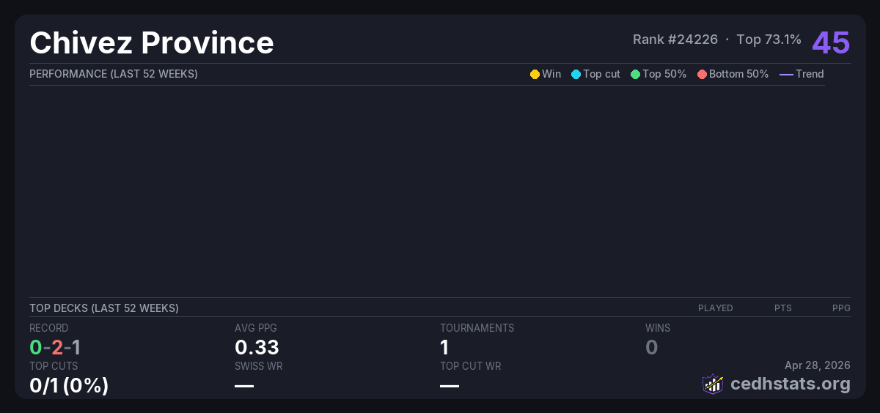Click the Rank #24226 text
Screen dimensions: 880x413
pyautogui.click(x=675, y=40)
